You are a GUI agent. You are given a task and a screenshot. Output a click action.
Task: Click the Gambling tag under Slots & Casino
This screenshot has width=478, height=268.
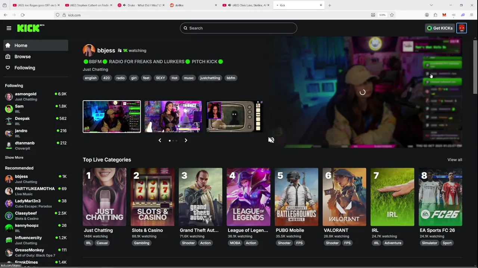click(x=142, y=243)
